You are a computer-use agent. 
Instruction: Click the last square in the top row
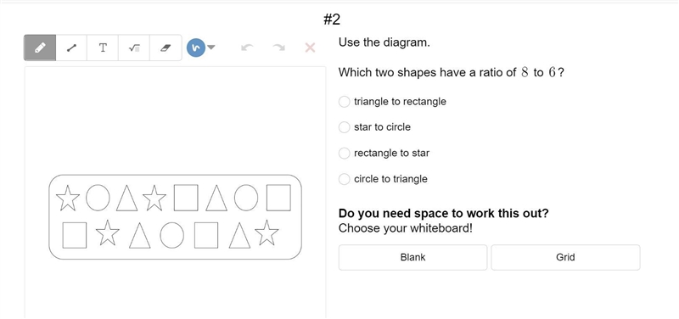(278, 198)
